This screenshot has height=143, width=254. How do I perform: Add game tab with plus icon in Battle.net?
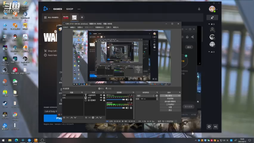click(x=82, y=17)
